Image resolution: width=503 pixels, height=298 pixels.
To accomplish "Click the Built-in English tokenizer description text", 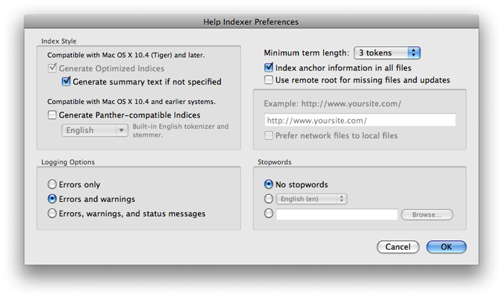I will point(181,131).
